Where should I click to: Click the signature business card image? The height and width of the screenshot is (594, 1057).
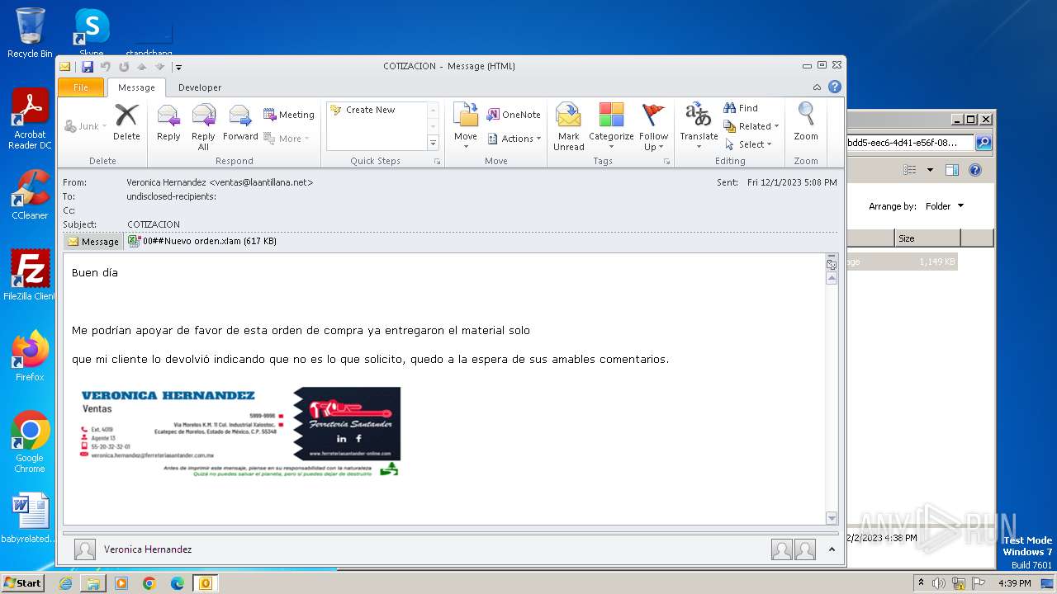click(239, 431)
